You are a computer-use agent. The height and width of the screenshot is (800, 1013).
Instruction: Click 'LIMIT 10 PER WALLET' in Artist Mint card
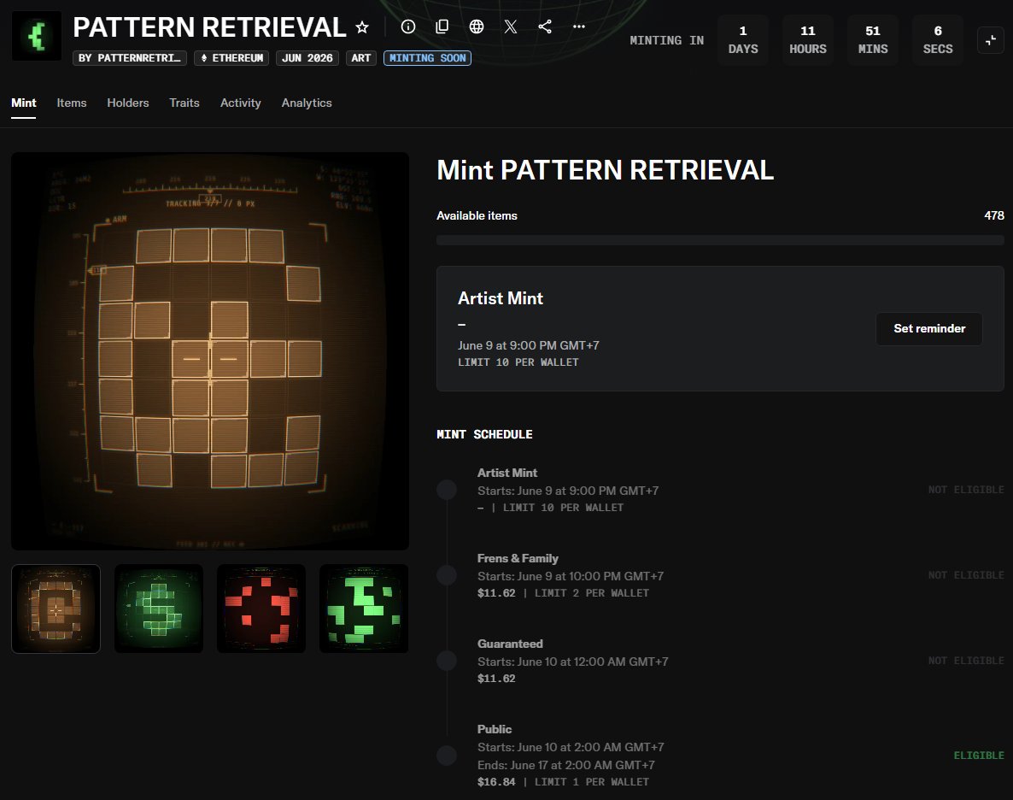(x=518, y=362)
